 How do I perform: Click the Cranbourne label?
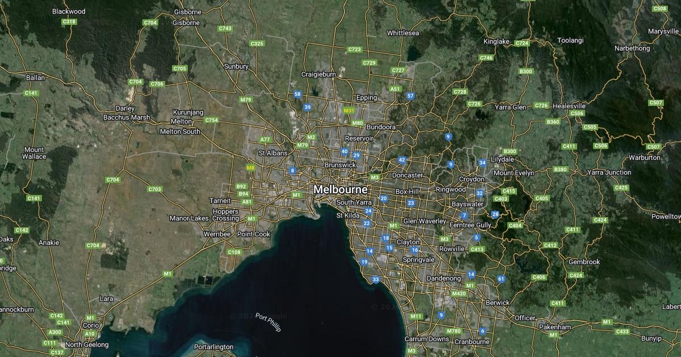pyautogui.click(x=472, y=342)
